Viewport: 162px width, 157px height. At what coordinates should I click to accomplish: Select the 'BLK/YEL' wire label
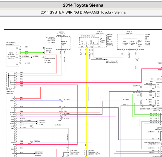pos(126,104)
